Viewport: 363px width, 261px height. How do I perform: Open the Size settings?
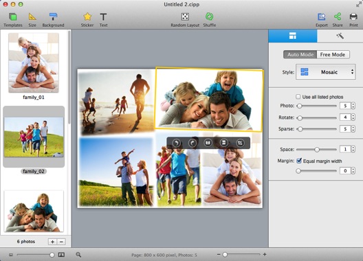(32, 20)
